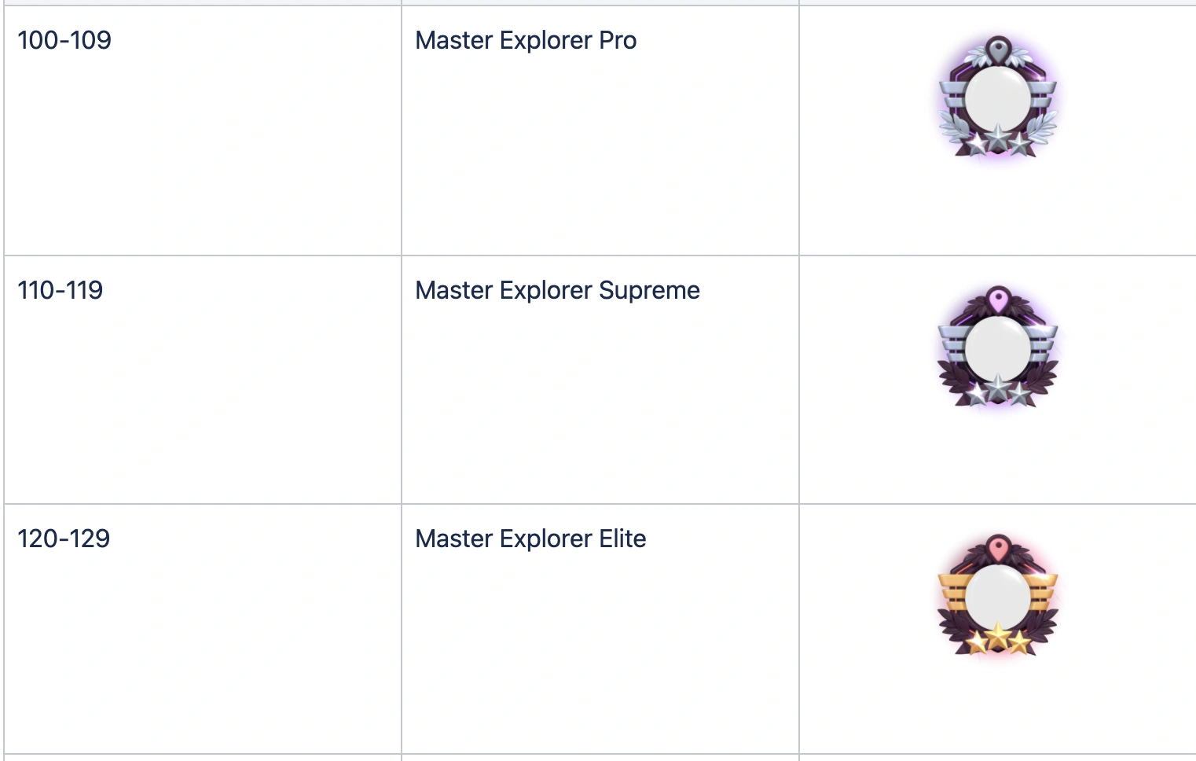Click the pin atop the Elite badge
This screenshot has height=761, width=1196.
[998, 548]
